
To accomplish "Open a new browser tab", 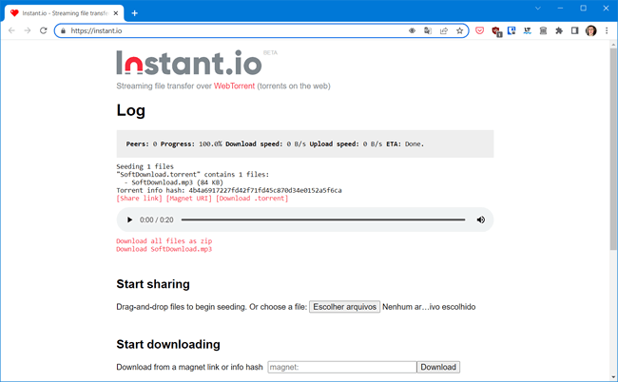I will (x=134, y=12).
